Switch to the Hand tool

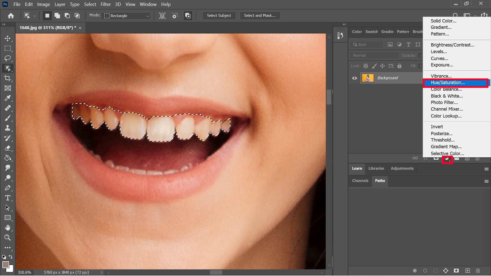pyautogui.click(x=8, y=228)
